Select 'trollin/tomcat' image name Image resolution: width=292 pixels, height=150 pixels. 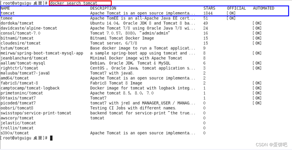click(x=17, y=128)
